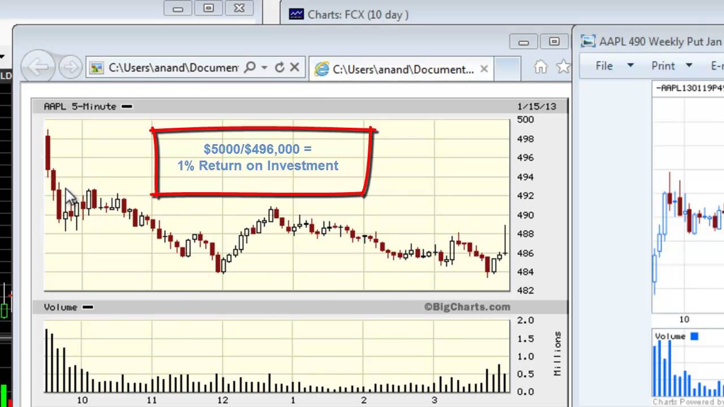Go back with the browser back arrow
The height and width of the screenshot is (407, 724).
point(38,68)
